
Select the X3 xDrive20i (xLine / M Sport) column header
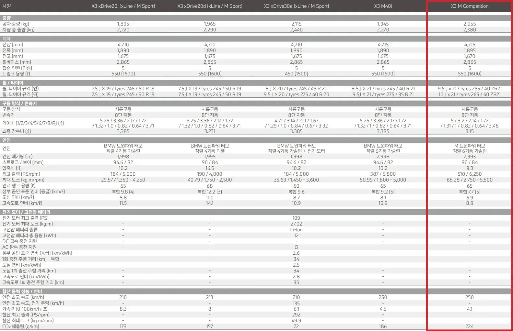(123, 6)
